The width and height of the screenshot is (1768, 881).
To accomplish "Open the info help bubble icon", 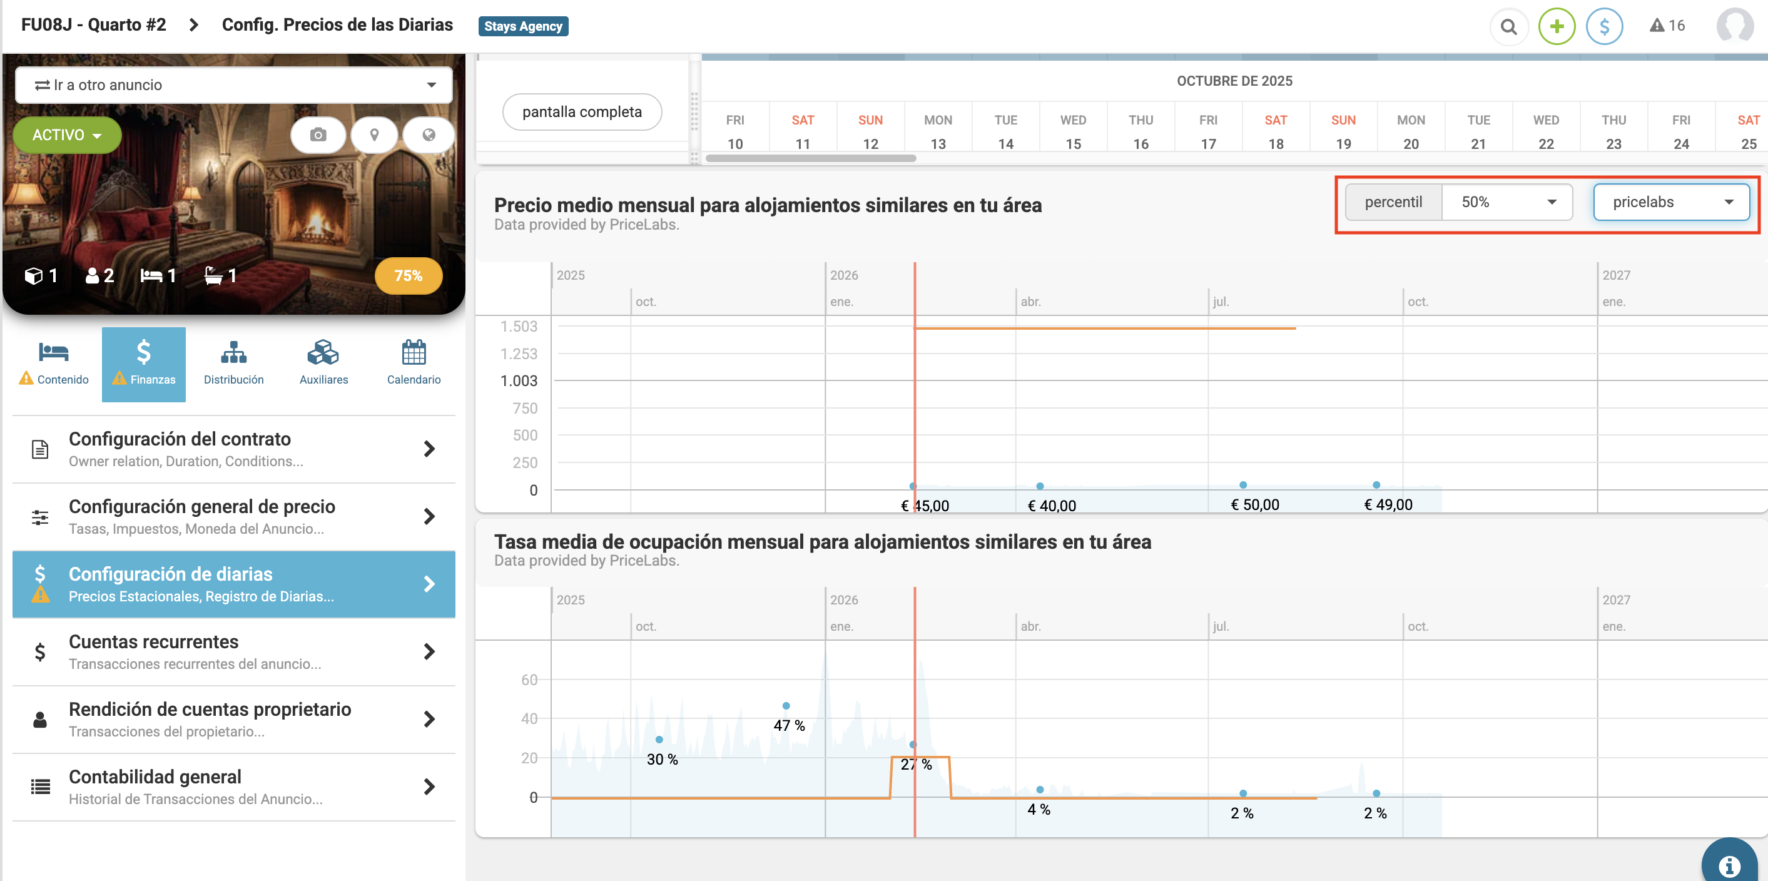I will 1729,865.
